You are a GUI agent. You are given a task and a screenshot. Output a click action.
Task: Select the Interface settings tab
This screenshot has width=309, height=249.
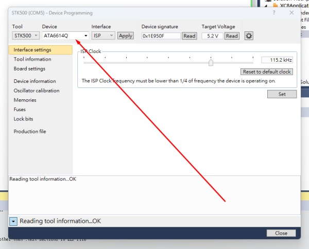(x=41, y=50)
